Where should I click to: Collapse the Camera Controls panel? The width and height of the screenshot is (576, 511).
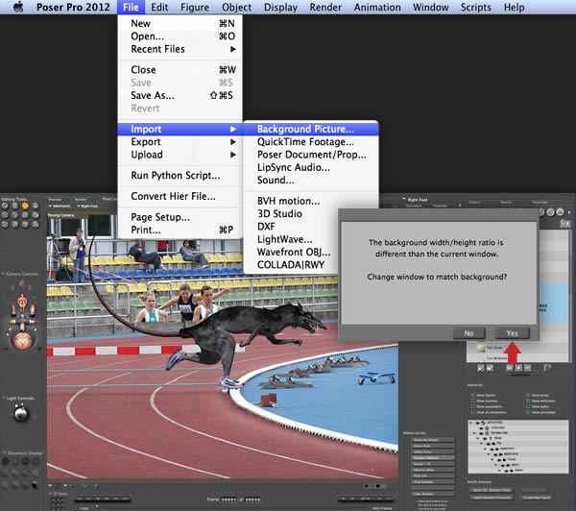pyautogui.click(x=3, y=274)
